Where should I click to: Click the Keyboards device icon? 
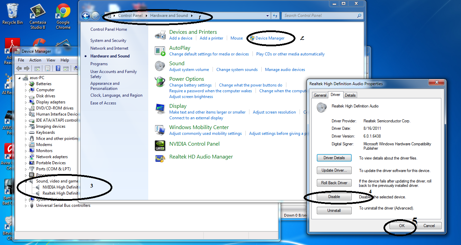tap(32, 132)
